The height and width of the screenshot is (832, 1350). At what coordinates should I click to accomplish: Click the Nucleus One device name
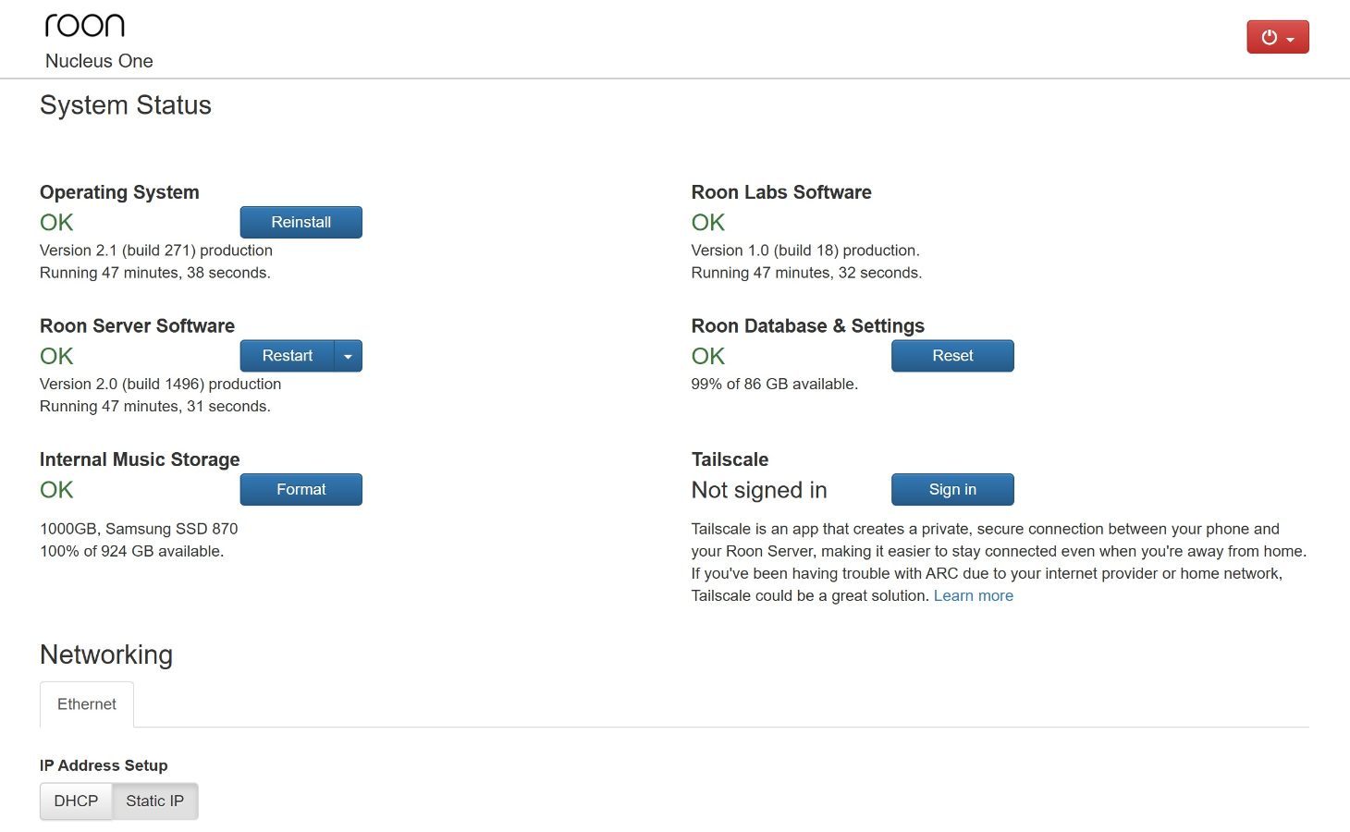click(99, 61)
